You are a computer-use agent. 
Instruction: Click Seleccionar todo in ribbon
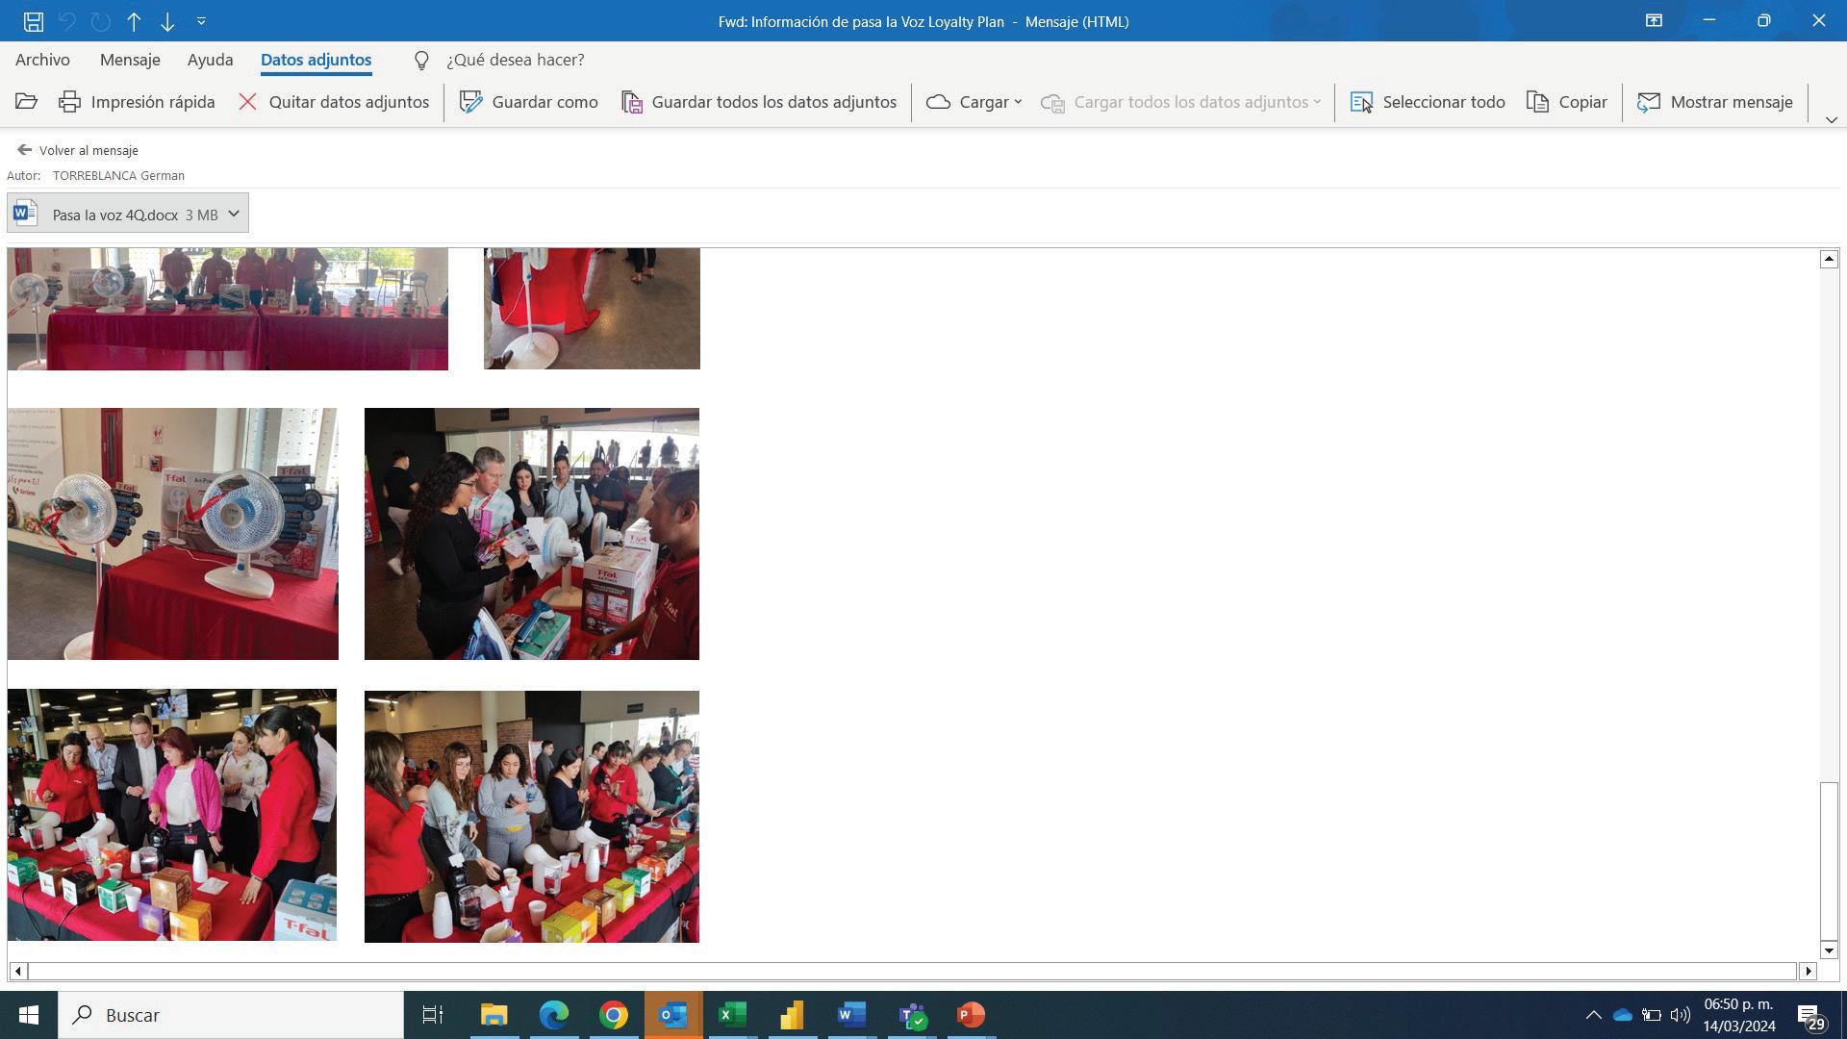[x=1428, y=102]
